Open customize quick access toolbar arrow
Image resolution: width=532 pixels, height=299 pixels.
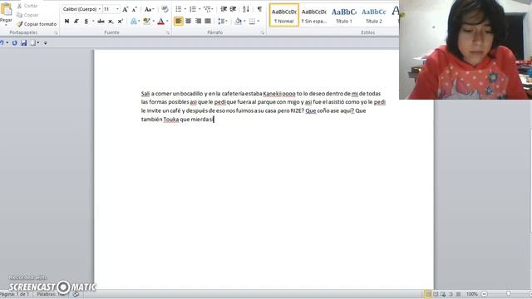tap(46, 43)
